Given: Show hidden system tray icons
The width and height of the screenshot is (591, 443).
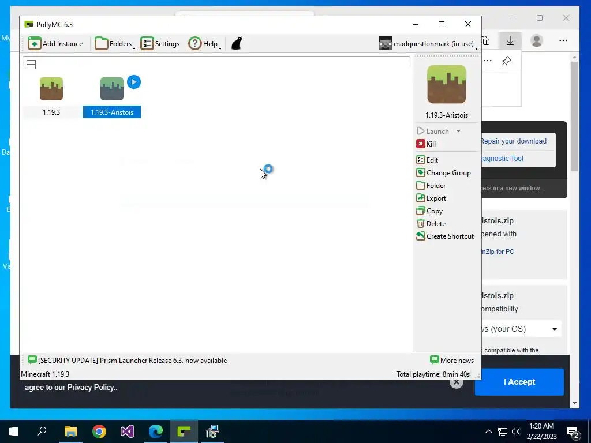Looking at the screenshot, I should coord(488,431).
